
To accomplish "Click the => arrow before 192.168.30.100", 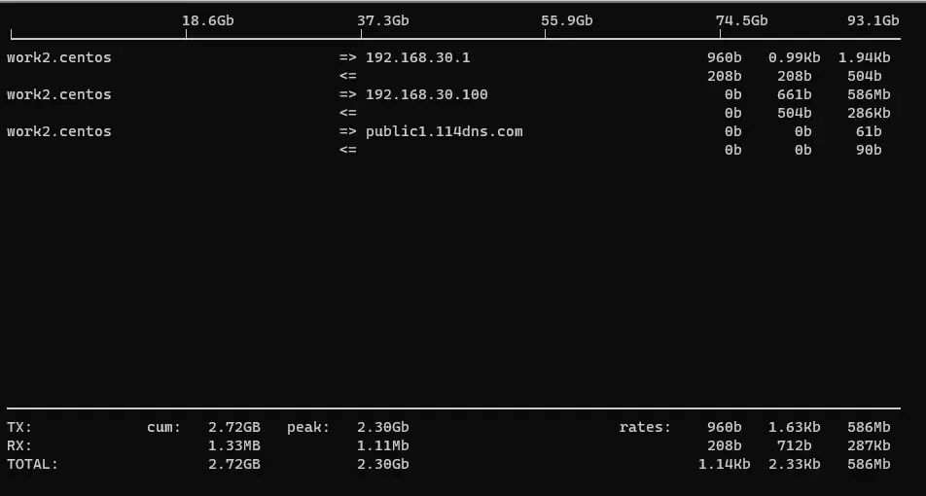I will tap(348, 94).
